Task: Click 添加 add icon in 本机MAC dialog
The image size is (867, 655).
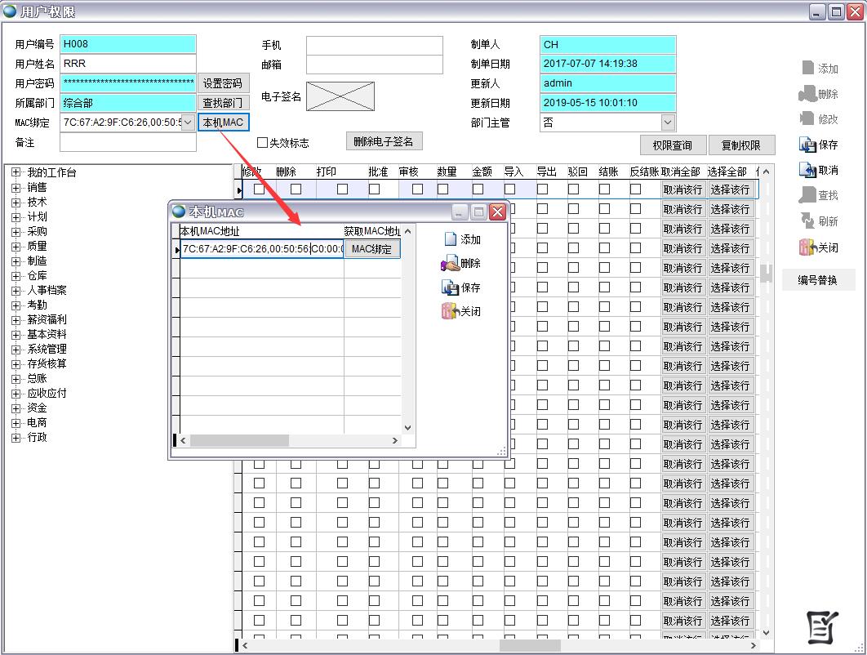Action: coord(451,239)
